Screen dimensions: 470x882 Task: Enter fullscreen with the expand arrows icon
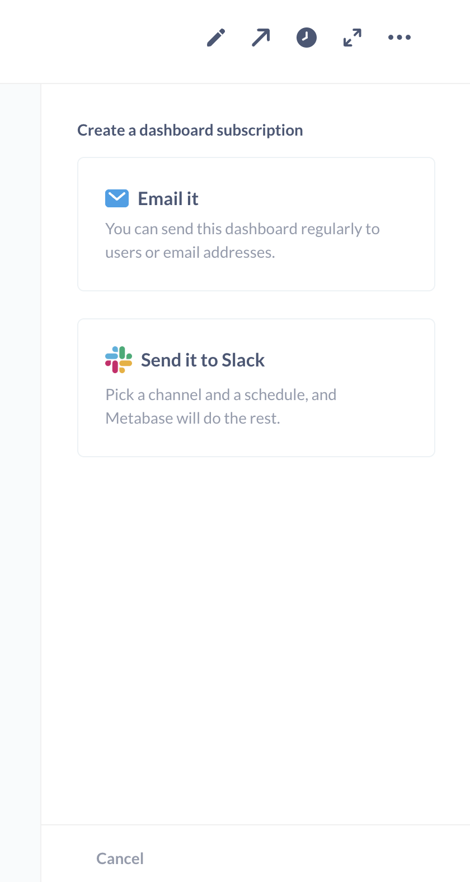click(x=352, y=38)
